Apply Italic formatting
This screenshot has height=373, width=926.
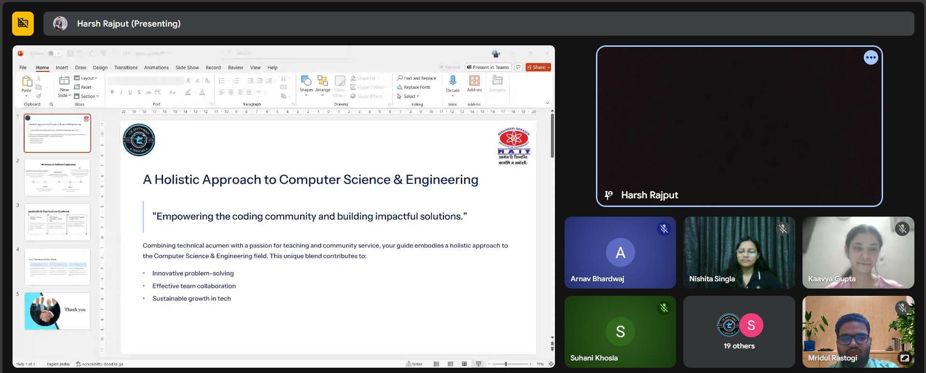[121, 92]
